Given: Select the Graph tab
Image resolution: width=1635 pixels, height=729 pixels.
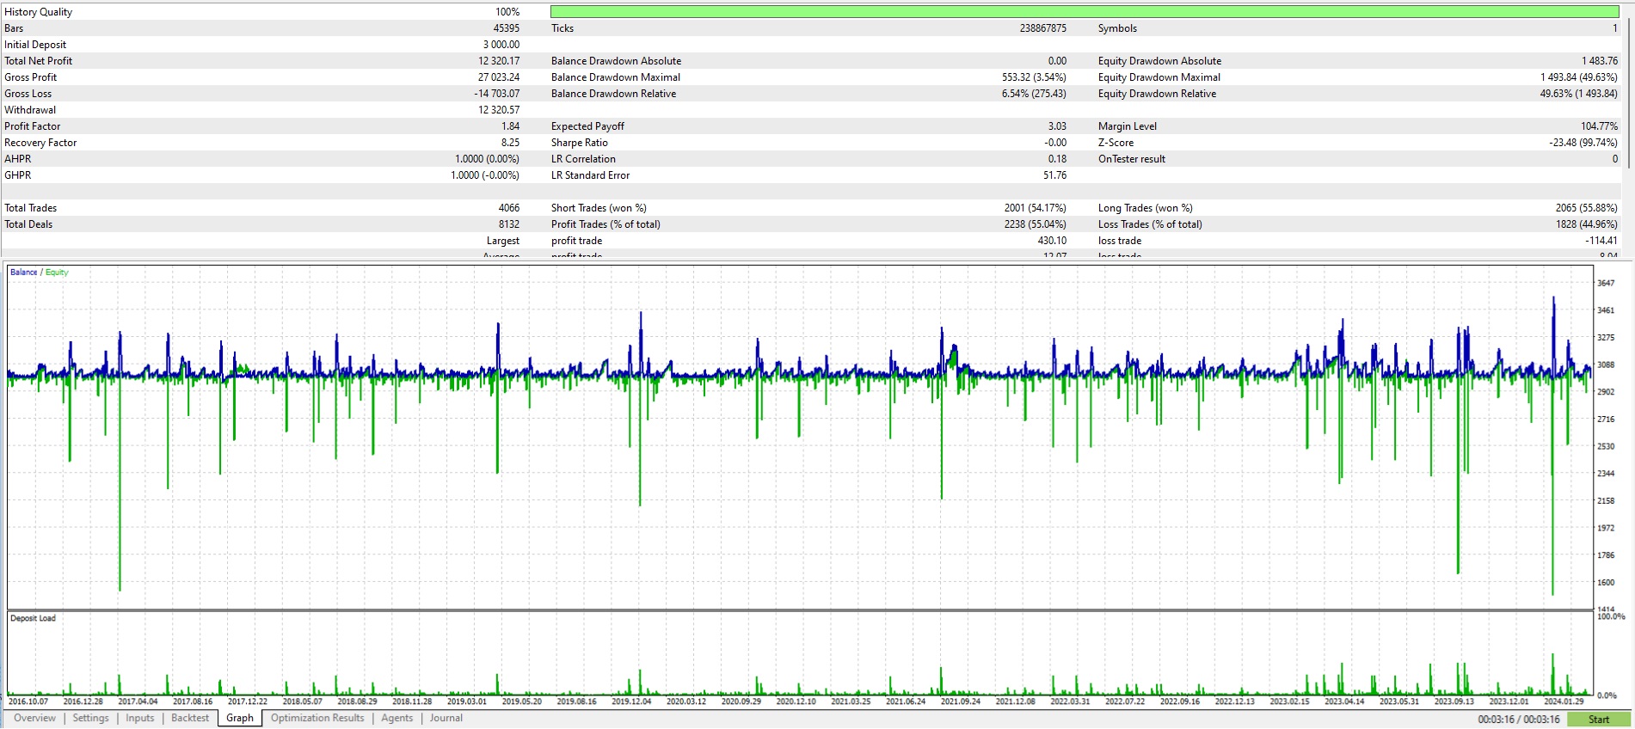Looking at the screenshot, I should pyautogui.click(x=240, y=718).
